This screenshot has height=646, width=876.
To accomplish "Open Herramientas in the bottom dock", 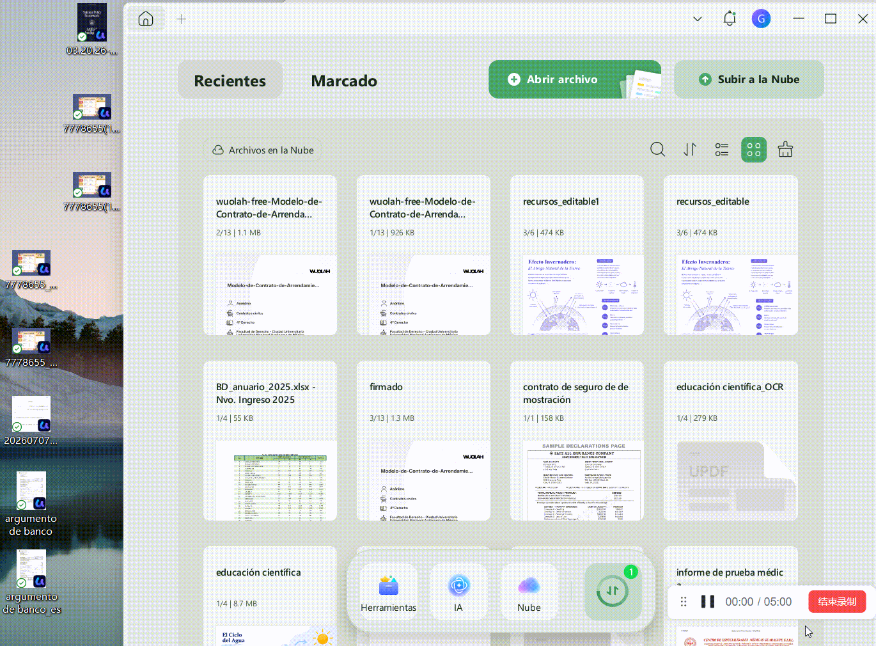I will (389, 592).
